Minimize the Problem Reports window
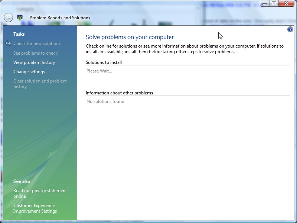Viewport: 297px width, 223px height. pyautogui.click(x=265, y=3)
